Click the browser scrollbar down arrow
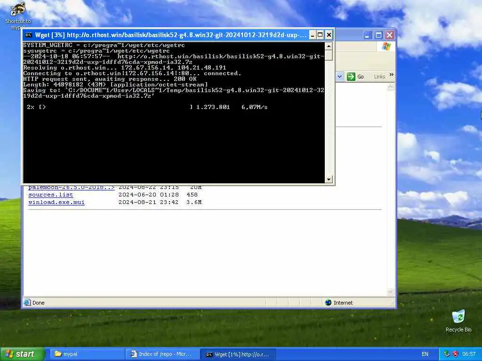 [390, 291]
